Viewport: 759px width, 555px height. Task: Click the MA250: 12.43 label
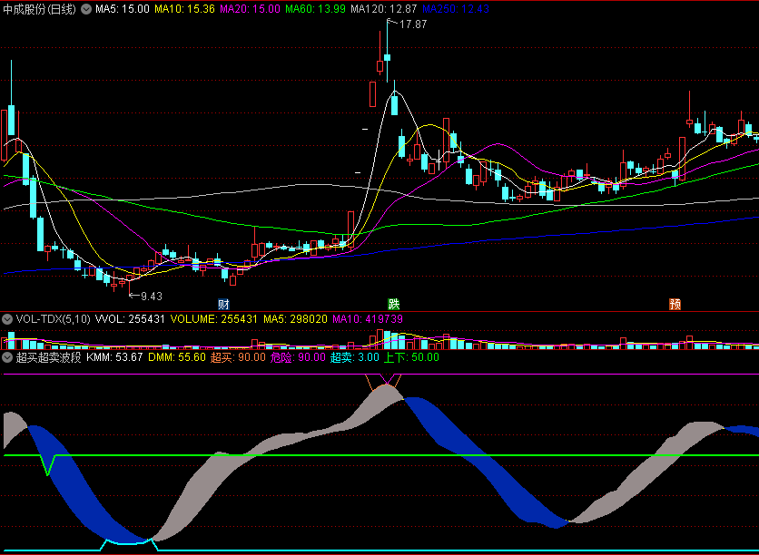(x=456, y=9)
